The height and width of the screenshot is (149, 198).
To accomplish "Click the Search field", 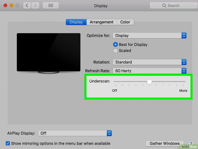I will click(174, 6).
